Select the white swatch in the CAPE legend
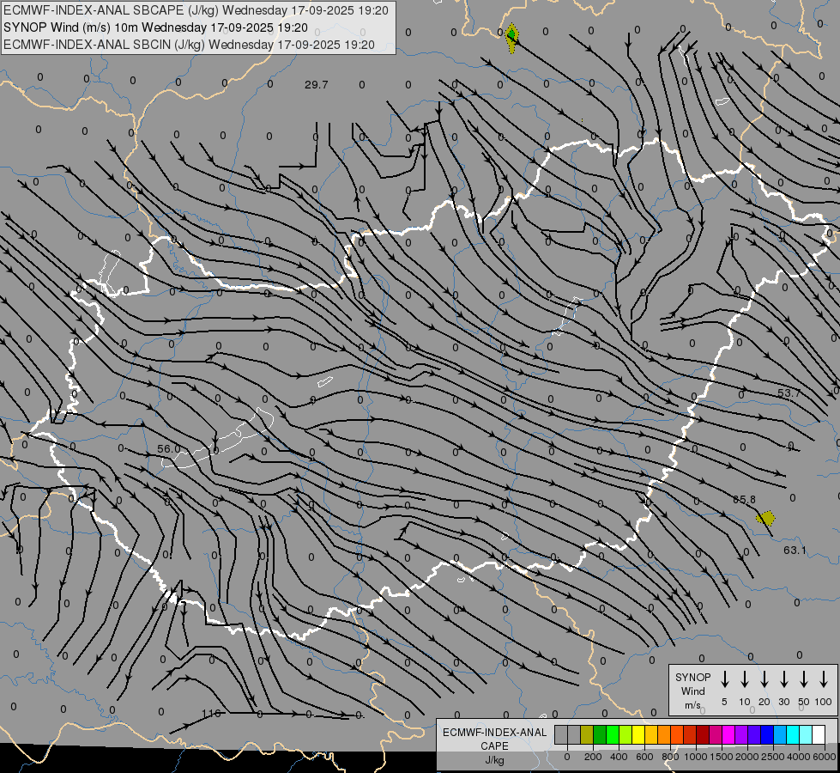The image size is (840, 773). pyautogui.click(x=818, y=734)
